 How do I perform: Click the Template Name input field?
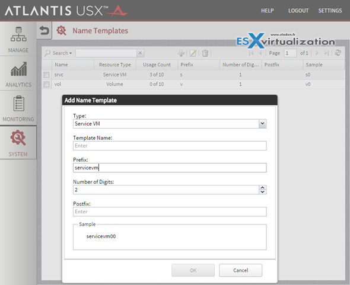[x=170, y=146]
